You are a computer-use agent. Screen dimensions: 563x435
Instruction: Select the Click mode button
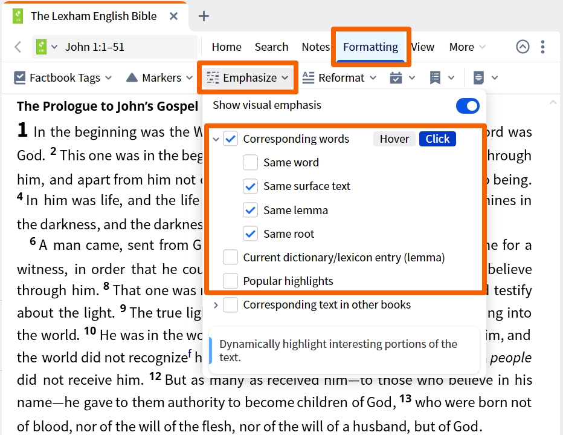(x=437, y=139)
